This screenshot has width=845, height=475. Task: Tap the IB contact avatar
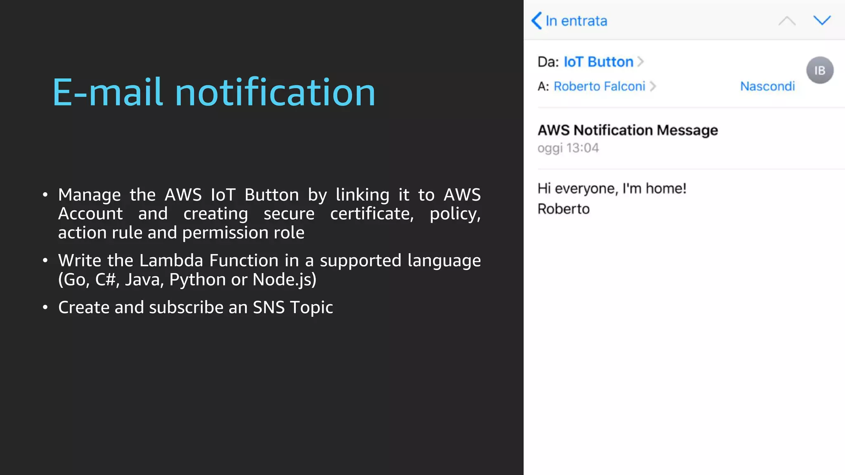[820, 70]
